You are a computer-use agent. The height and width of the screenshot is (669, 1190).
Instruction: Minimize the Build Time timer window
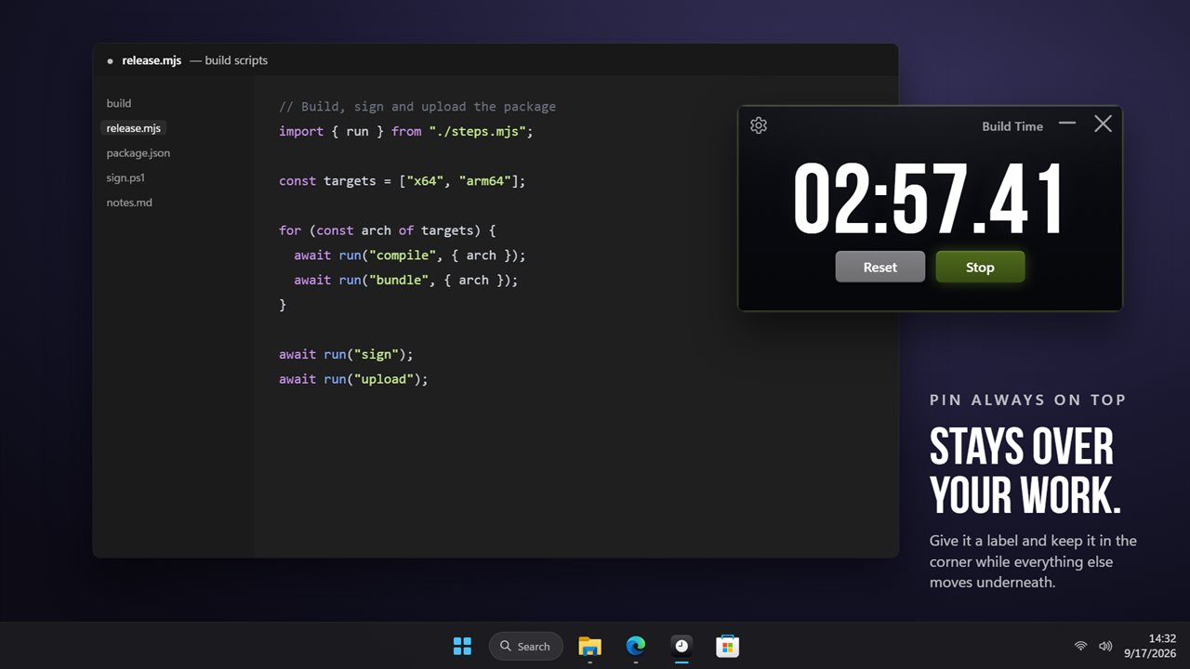(x=1067, y=123)
